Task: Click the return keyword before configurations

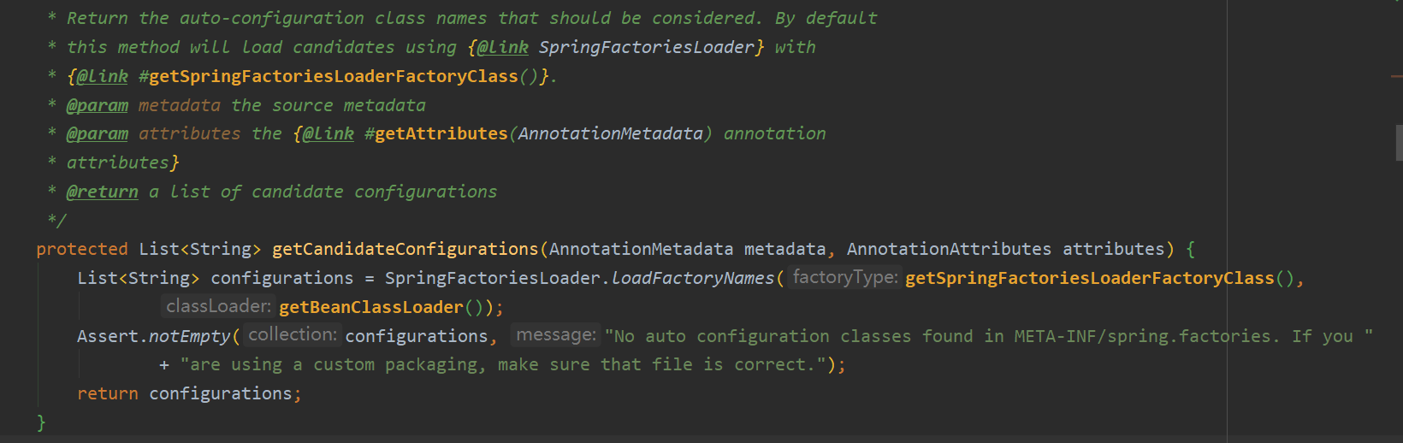Action: [x=108, y=393]
